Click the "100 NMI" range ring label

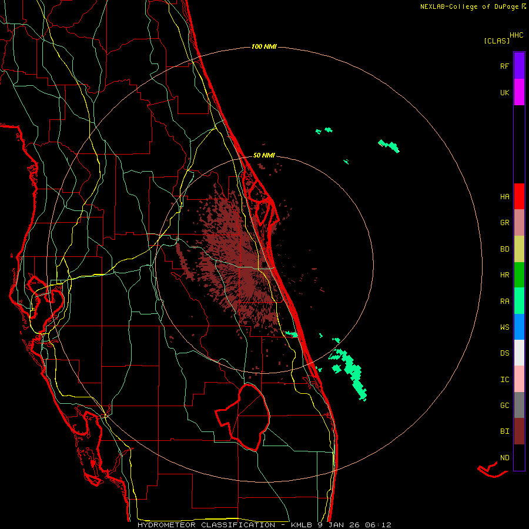pyautogui.click(x=264, y=46)
